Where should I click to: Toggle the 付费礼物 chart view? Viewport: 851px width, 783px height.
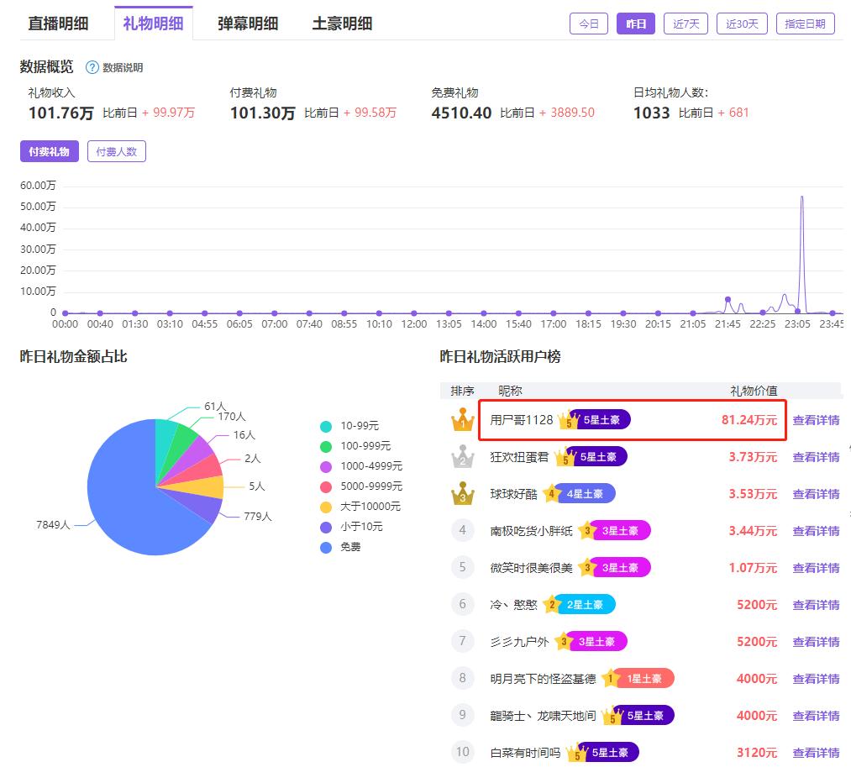click(x=49, y=151)
